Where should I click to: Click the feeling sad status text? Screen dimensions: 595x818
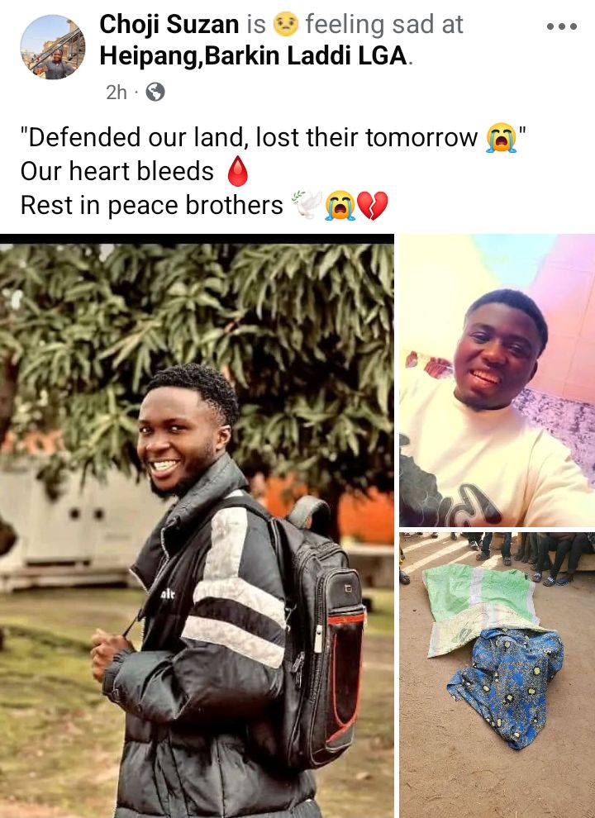click(384, 25)
